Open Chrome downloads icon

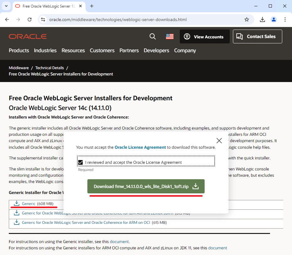[262, 19]
